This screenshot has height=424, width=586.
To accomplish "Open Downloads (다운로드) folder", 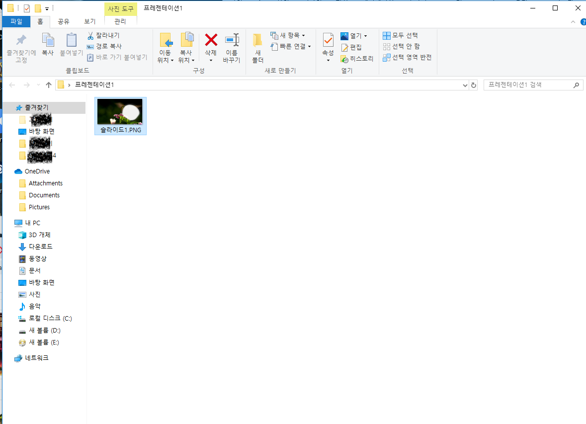I will (x=41, y=247).
